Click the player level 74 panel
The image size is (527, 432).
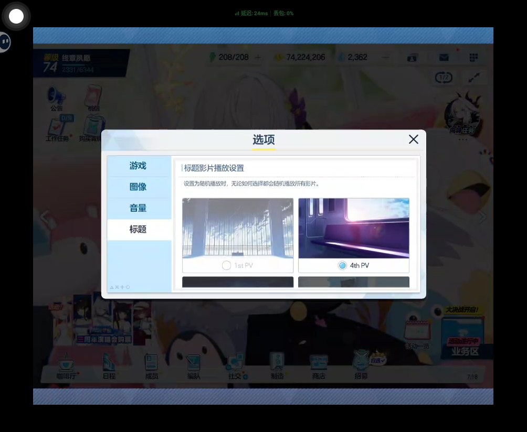82,63
